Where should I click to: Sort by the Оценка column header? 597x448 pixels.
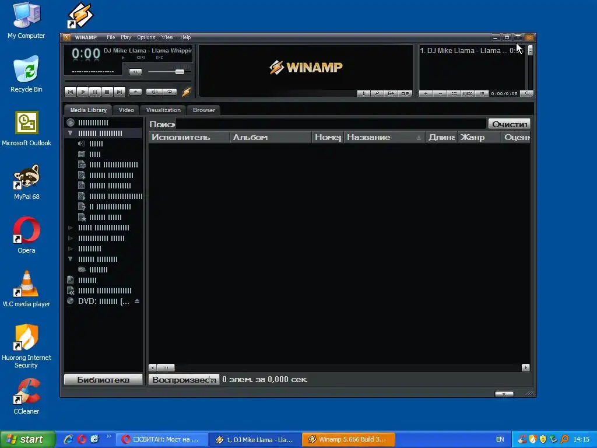point(516,137)
